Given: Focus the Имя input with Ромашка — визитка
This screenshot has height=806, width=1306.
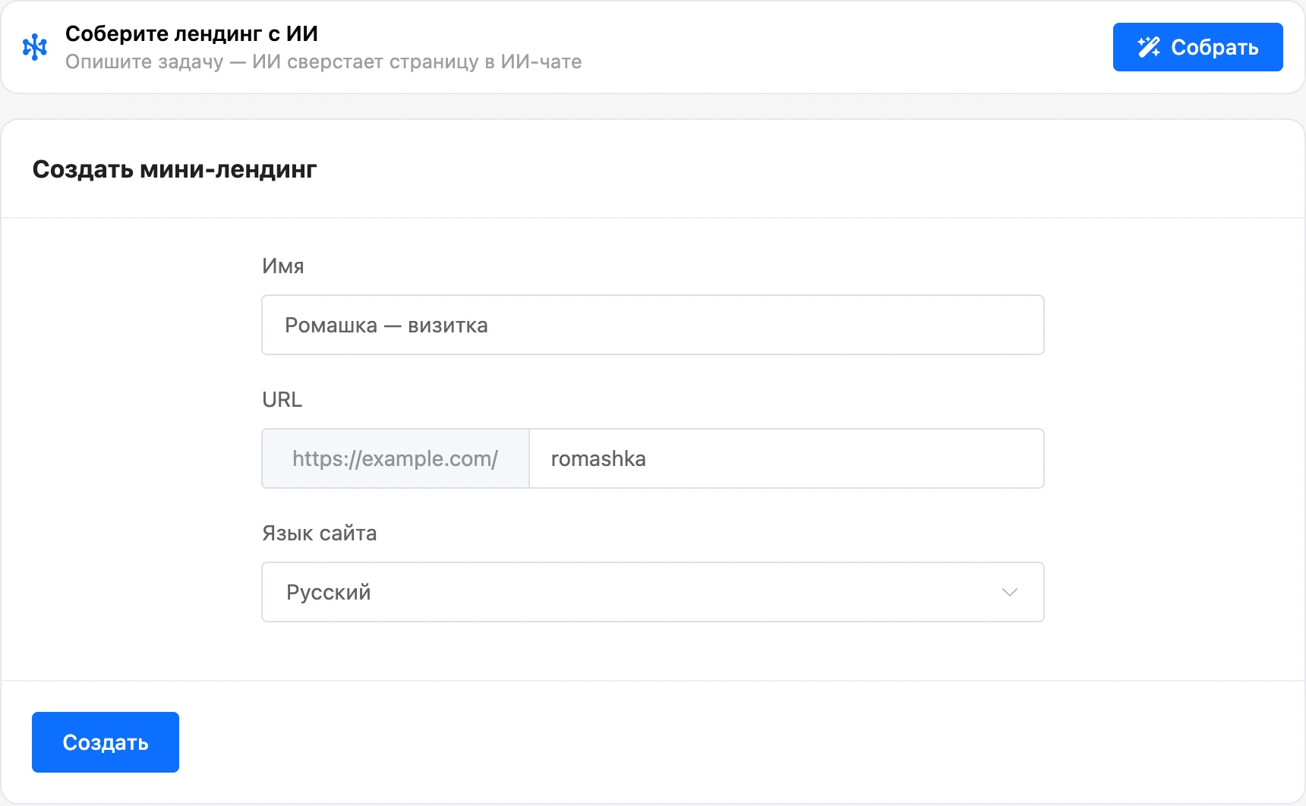Looking at the screenshot, I should coord(653,325).
